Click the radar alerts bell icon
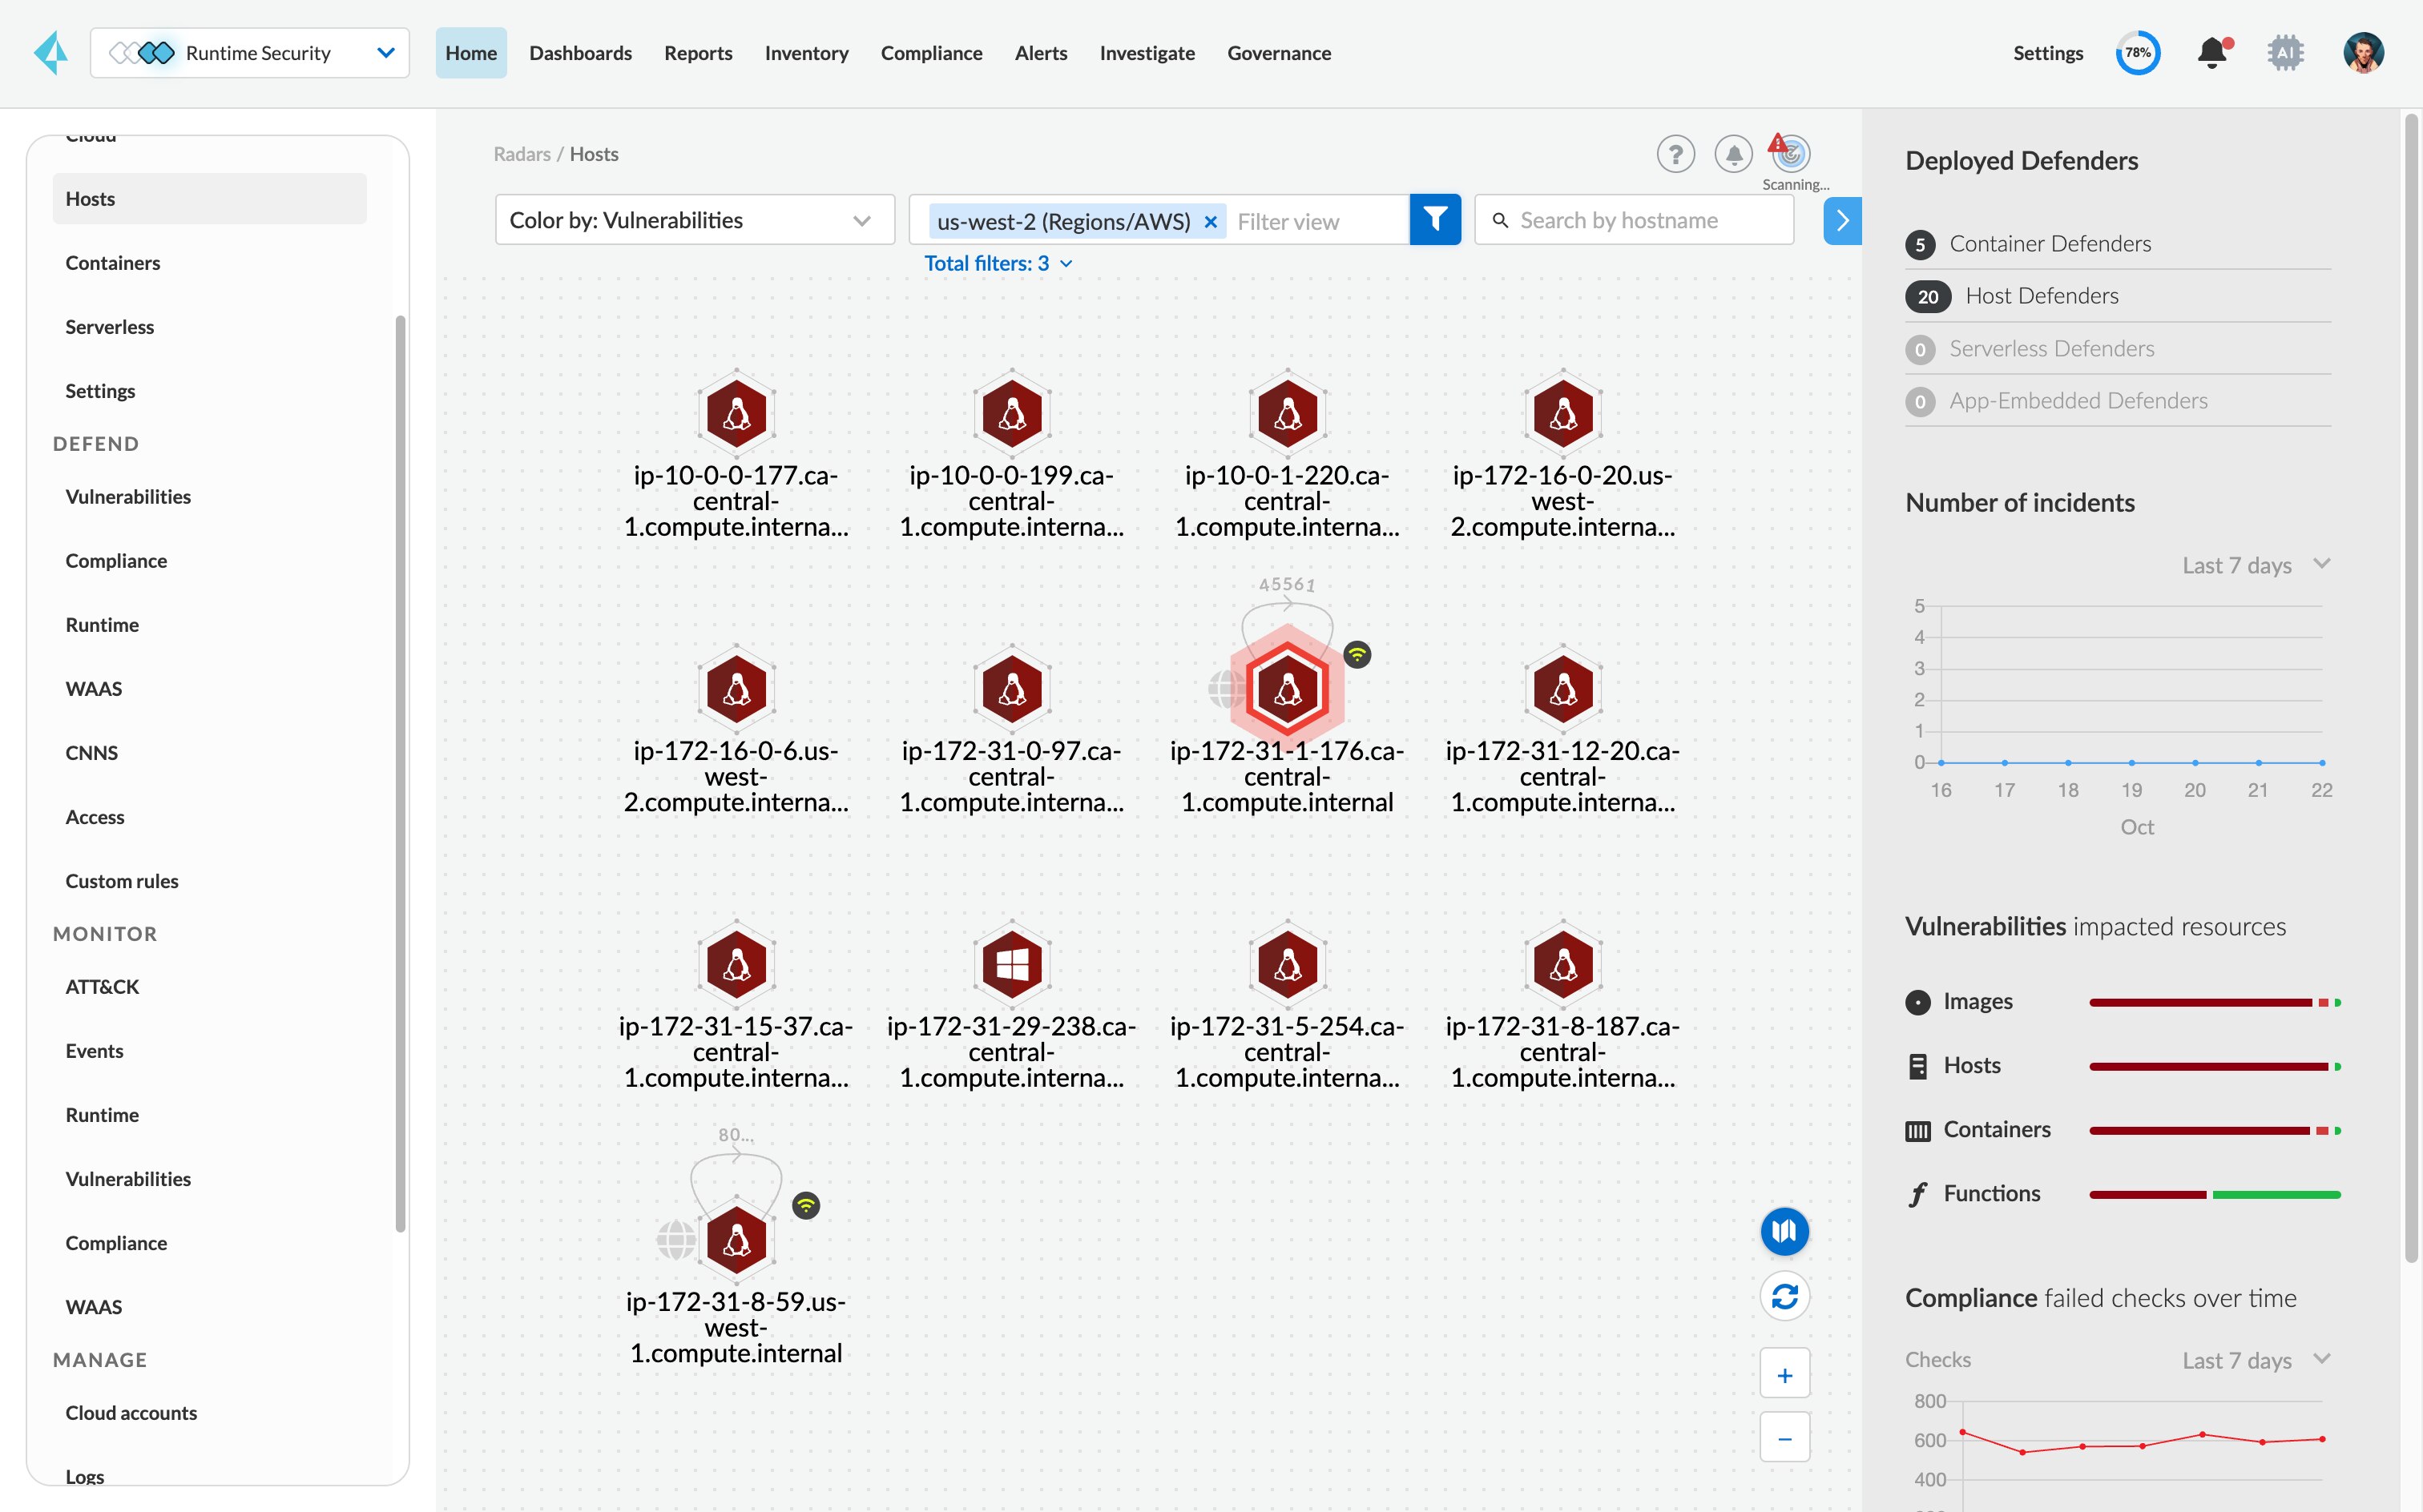Image resolution: width=2423 pixels, height=1512 pixels. point(1732,154)
